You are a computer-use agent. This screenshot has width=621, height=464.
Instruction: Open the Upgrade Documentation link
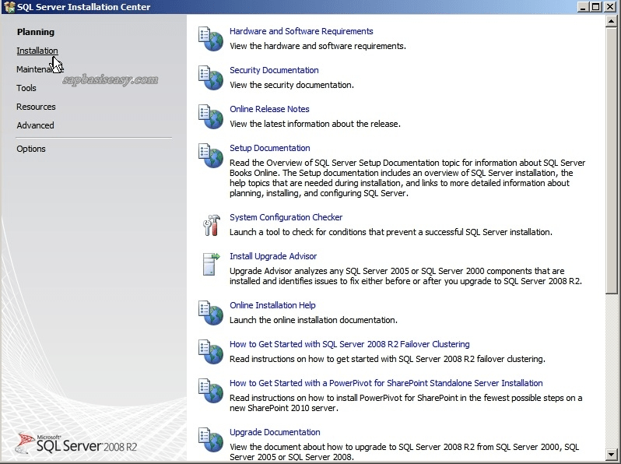tap(275, 432)
